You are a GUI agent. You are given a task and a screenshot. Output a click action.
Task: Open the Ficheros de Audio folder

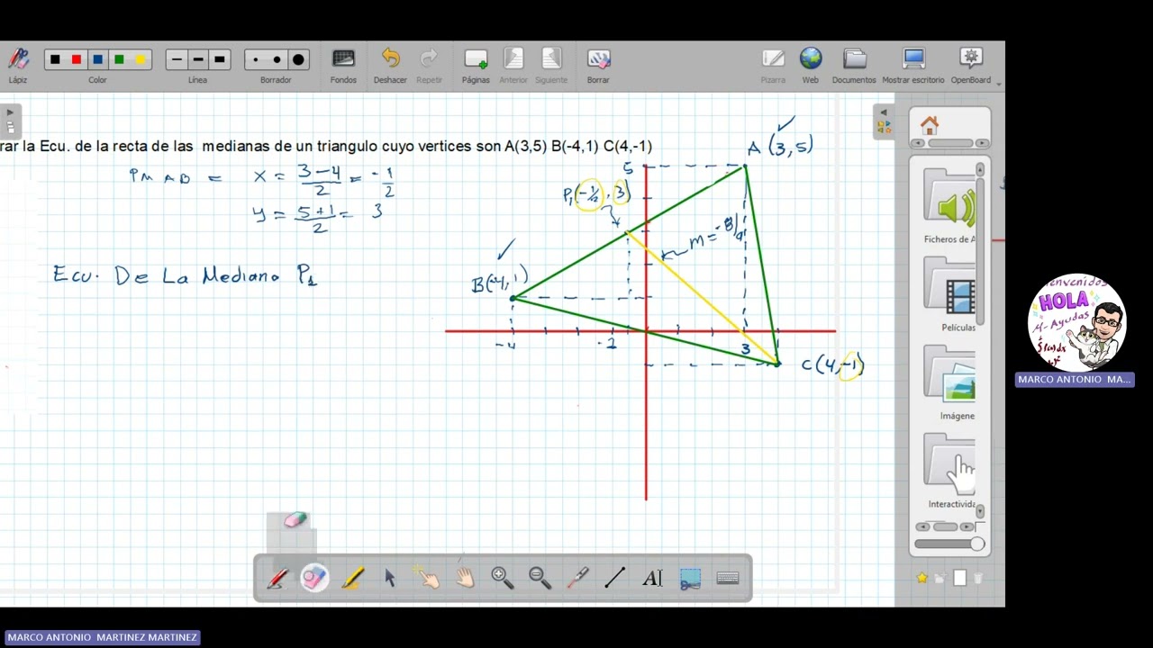(x=949, y=205)
